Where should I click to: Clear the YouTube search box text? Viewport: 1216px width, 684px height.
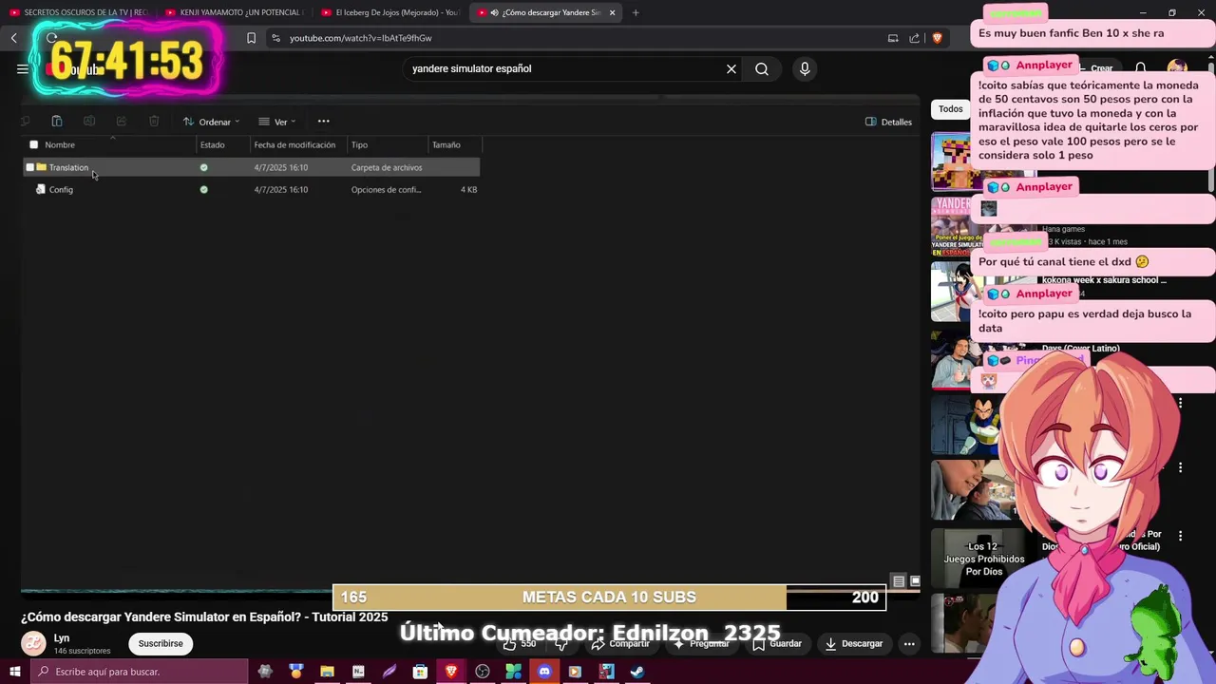[731, 68]
